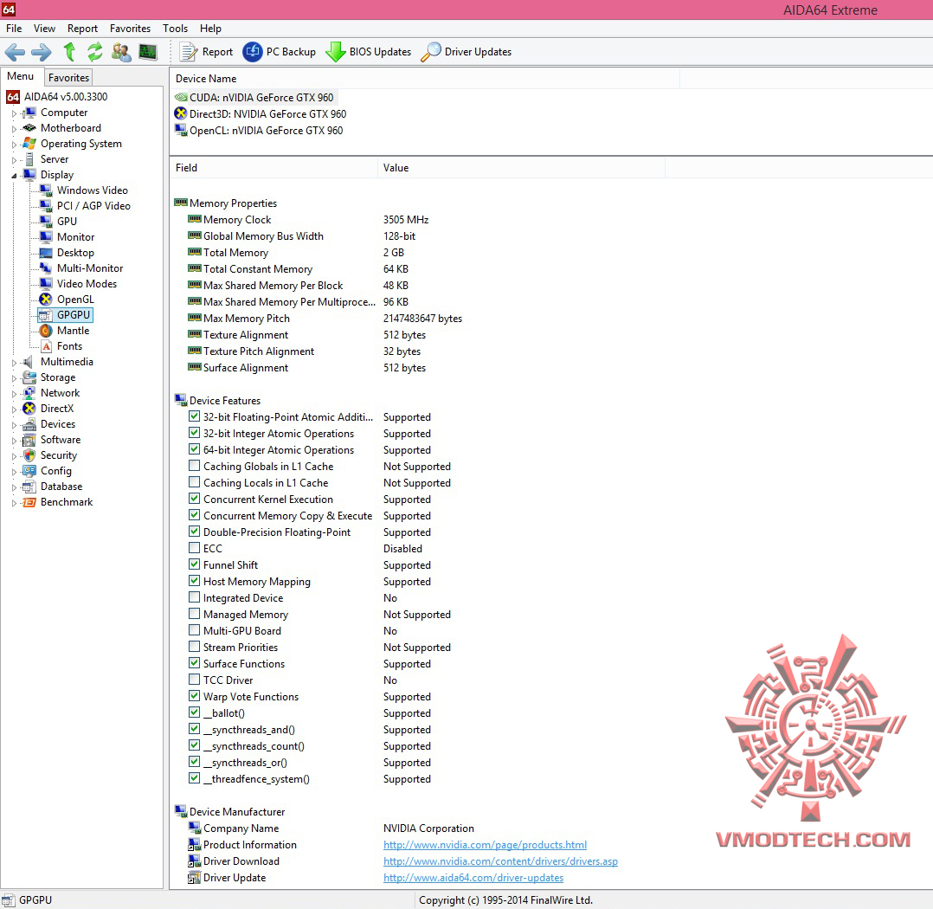Expand the Computer tree node

(x=14, y=113)
